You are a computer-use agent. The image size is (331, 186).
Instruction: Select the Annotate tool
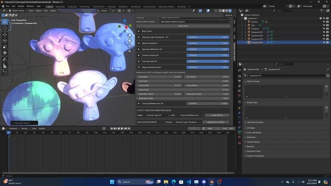5,60
